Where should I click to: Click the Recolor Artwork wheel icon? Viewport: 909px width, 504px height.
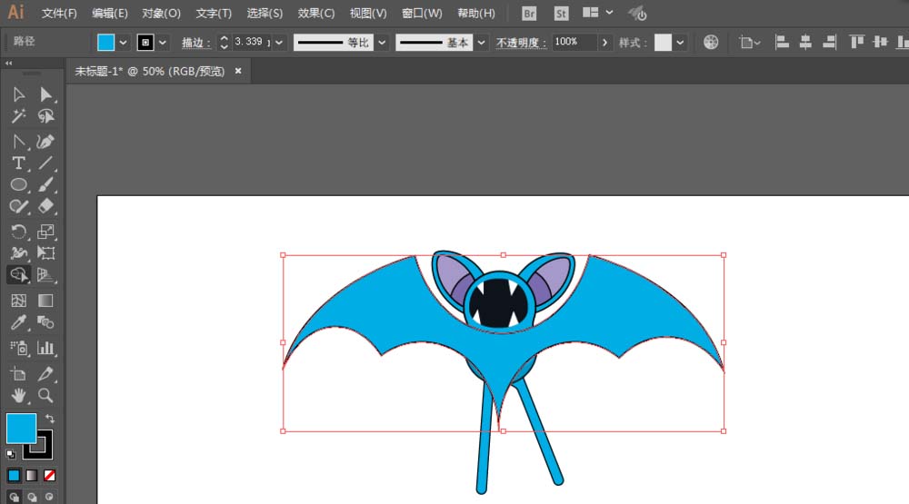coord(711,42)
